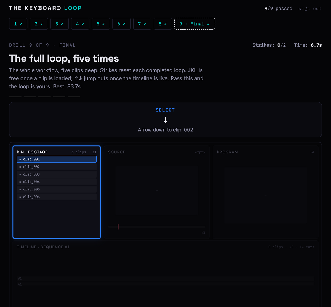Open drill 3 tab
This screenshot has height=307, width=331.
60,24
